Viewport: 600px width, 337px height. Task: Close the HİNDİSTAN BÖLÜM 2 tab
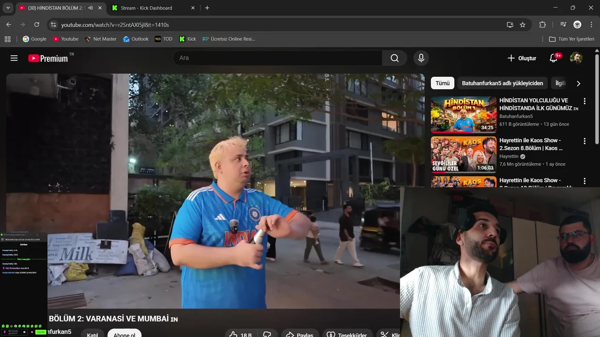point(100,8)
